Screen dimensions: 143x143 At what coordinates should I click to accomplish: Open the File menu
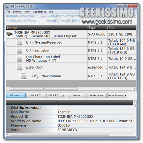[8, 12]
